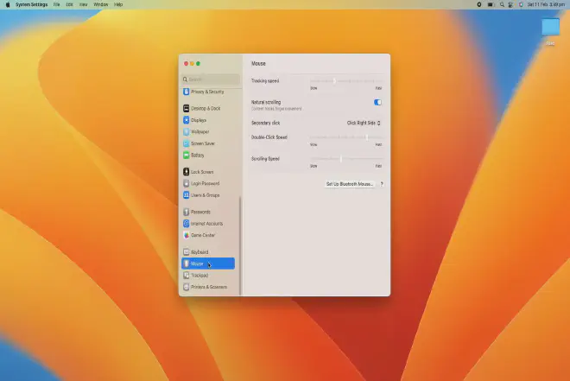Toggle Natural scrolling switch

377,102
